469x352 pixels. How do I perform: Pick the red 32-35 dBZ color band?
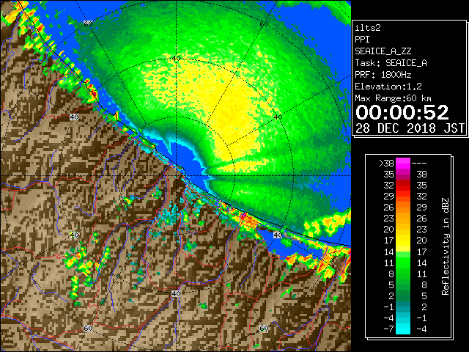(403, 186)
